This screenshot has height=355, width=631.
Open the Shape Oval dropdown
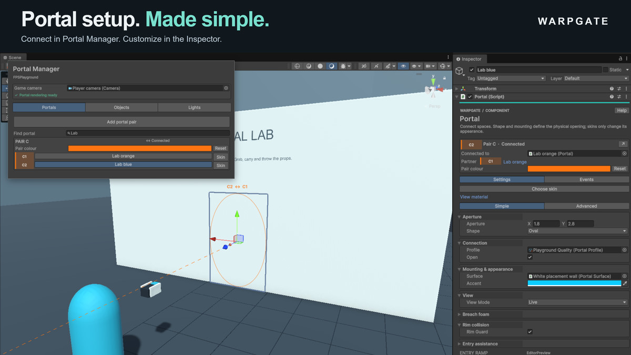point(577,231)
